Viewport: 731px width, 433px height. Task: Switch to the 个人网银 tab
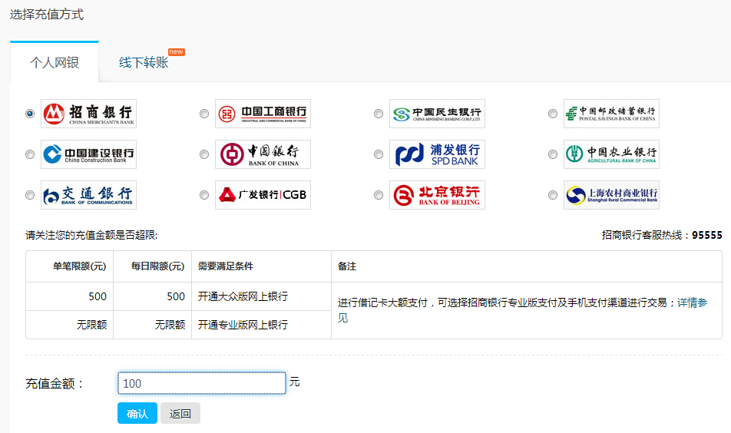click(x=55, y=62)
